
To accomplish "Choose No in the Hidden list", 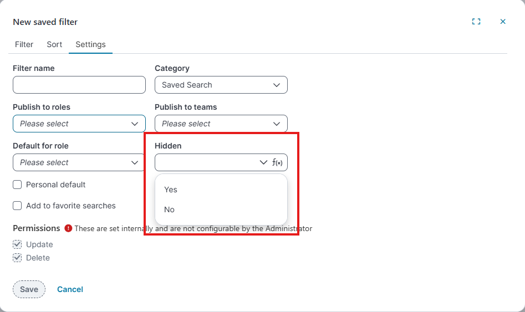I will [x=170, y=209].
